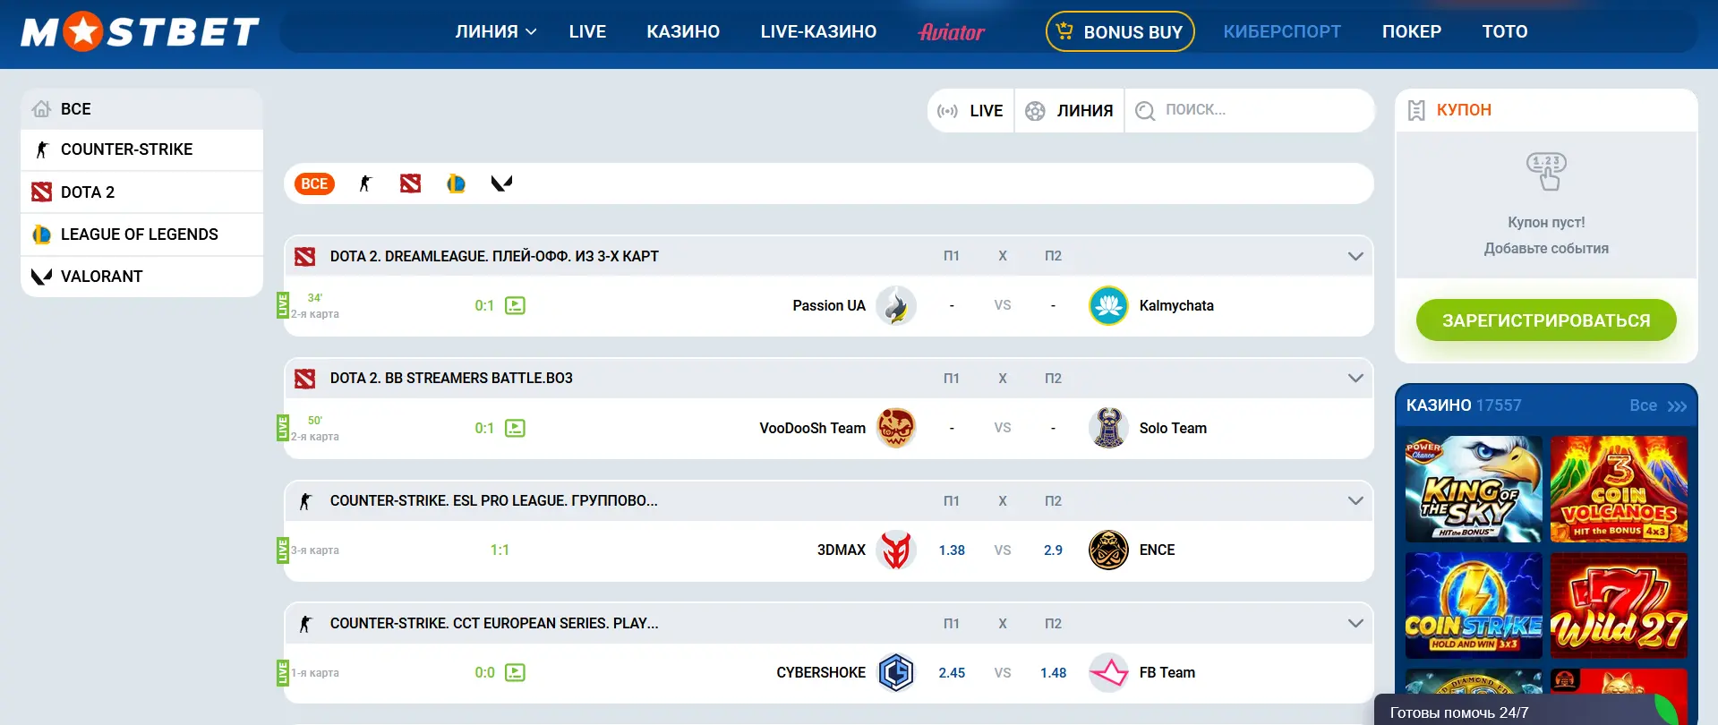Collapse the ESL Pro League section
Image resolution: width=1718 pixels, height=725 pixels.
click(x=1355, y=500)
